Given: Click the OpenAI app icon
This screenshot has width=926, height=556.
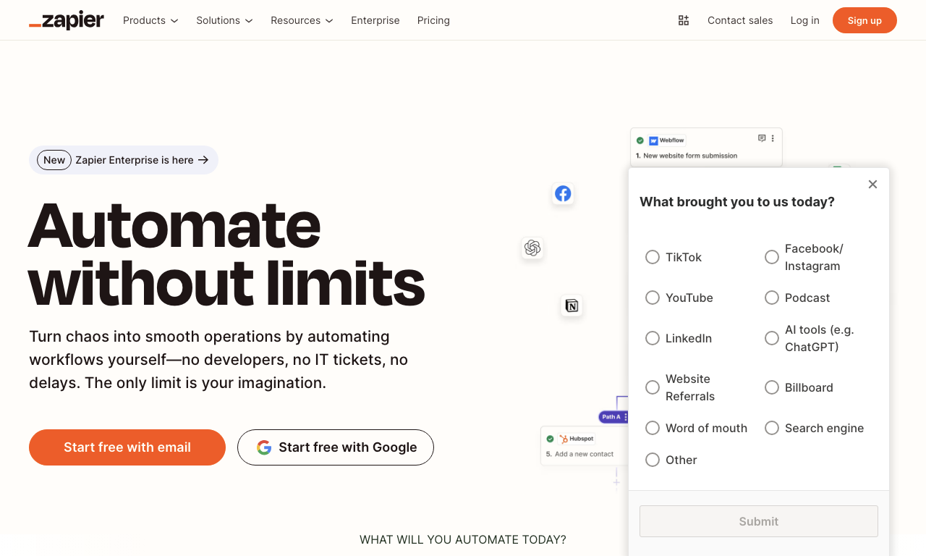Looking at the screenshot, I should click(x=532, y=248).
